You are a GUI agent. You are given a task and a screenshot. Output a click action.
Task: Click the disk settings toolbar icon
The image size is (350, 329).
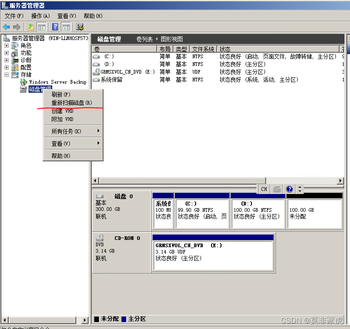pyautogui.click(x=80, y=27)
